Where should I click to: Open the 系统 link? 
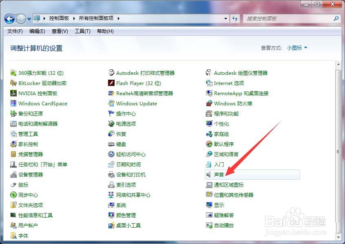[121, 205]
